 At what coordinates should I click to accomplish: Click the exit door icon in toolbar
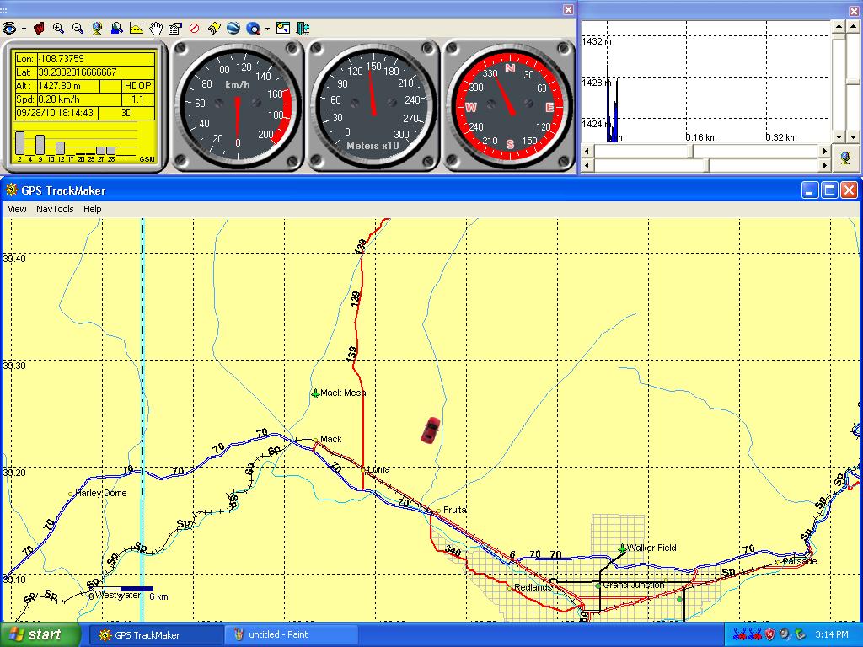(303, 28)
